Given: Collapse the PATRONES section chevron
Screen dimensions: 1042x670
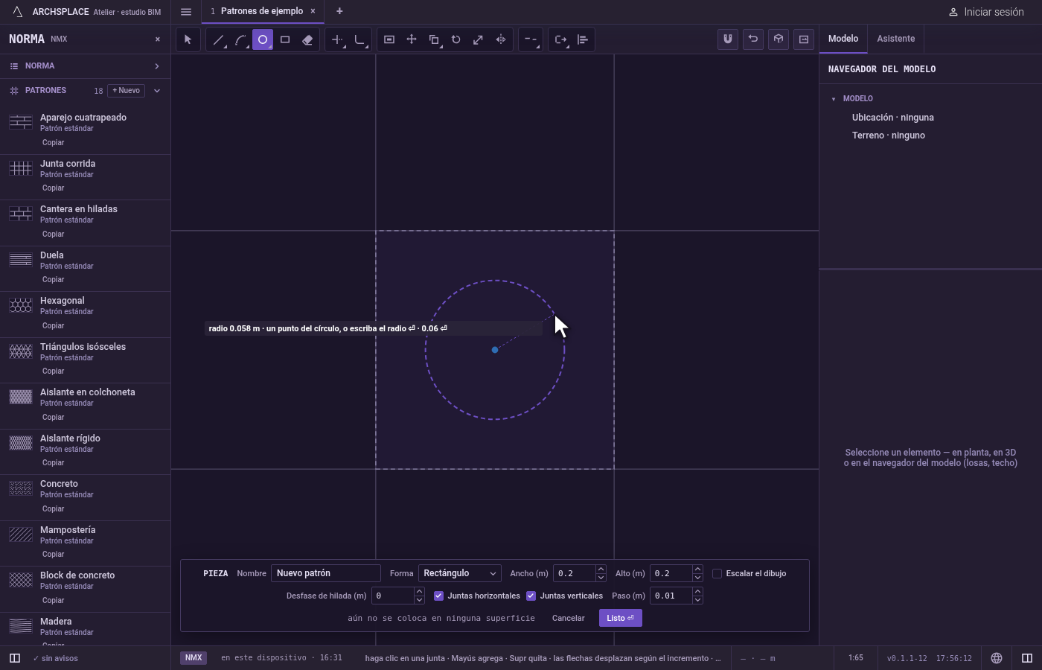Looking at the screenshot, I should point(157,91).
